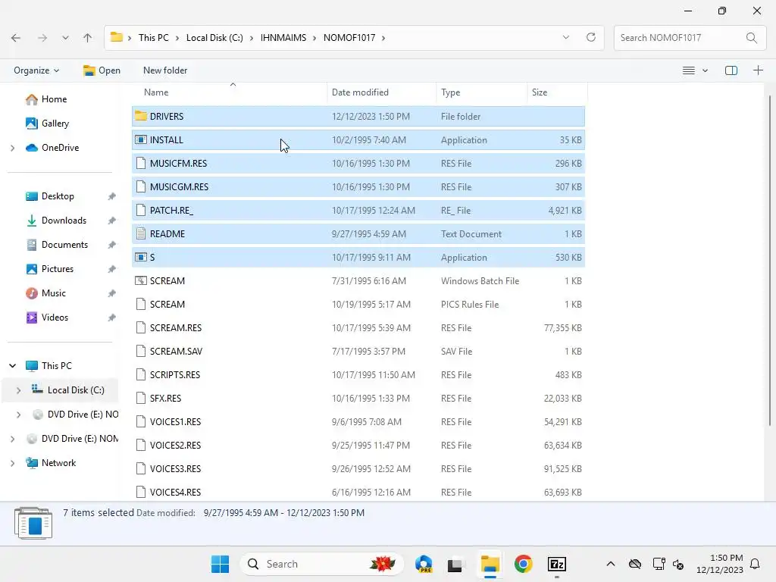Click the pin icon next to Downloads
Screen dimensions: 776x582
(112, 221)
